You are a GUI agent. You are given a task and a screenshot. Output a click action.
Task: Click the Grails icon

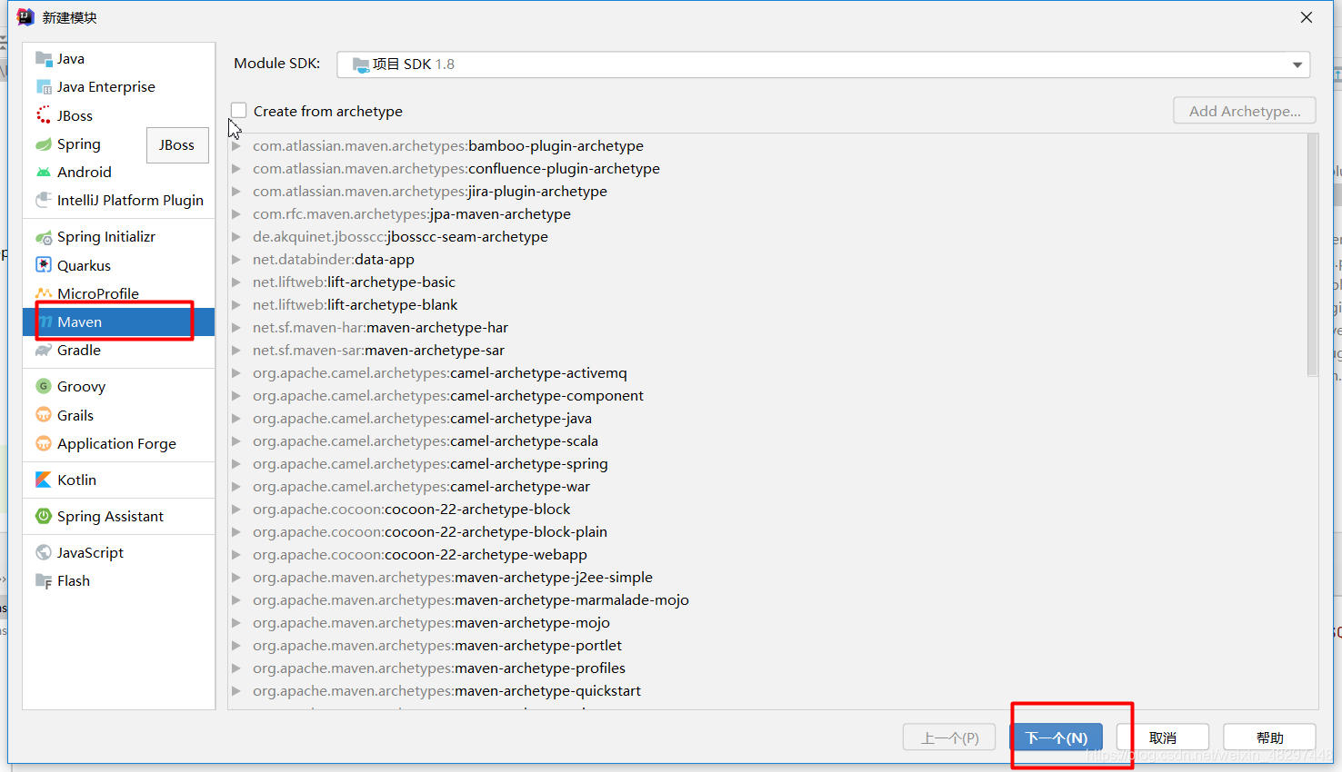coord(44,415)
